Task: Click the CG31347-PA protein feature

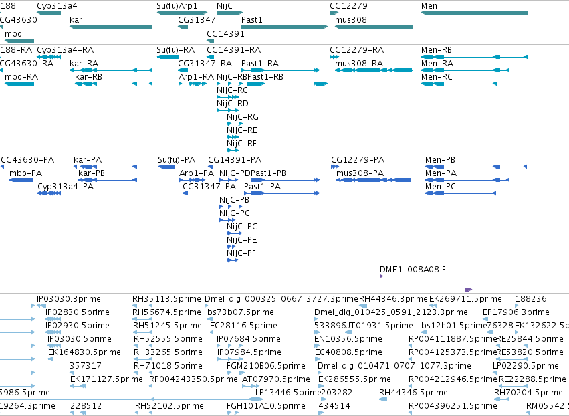Action: click(185, 193)
